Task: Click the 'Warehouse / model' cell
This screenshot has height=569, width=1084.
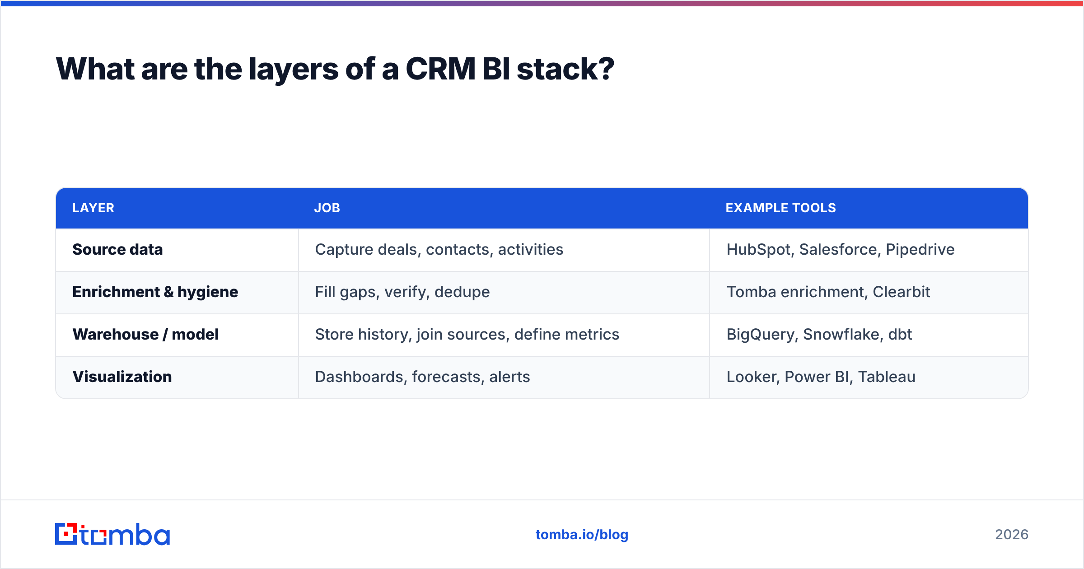Action: [177, 335]
